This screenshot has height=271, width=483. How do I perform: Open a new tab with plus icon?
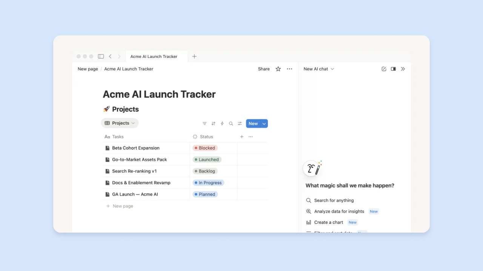coord(194,56)
